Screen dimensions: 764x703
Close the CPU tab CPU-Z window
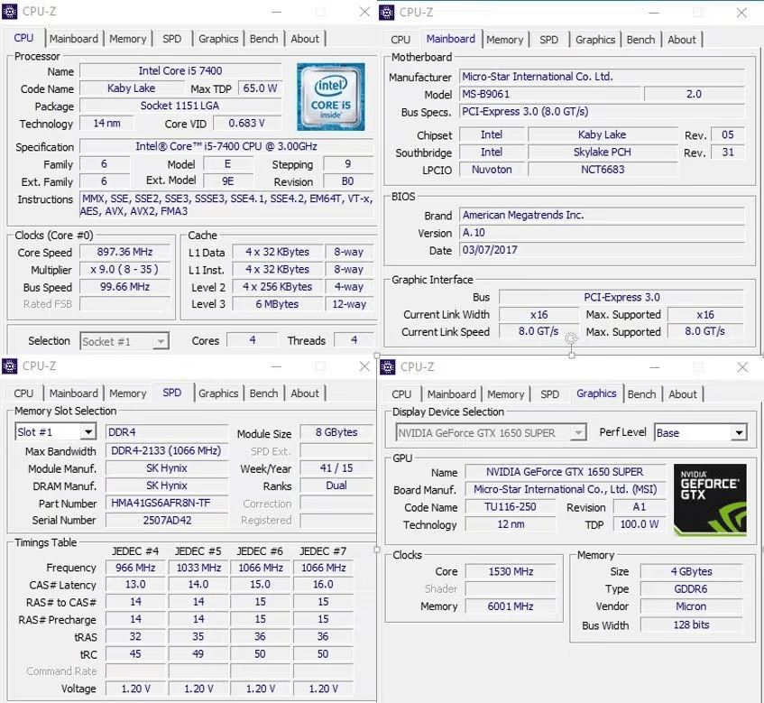click(364, 12)
